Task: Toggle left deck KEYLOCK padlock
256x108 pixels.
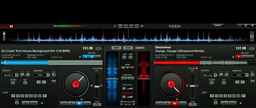Action: pyautogui.click(x=101, y=68)
